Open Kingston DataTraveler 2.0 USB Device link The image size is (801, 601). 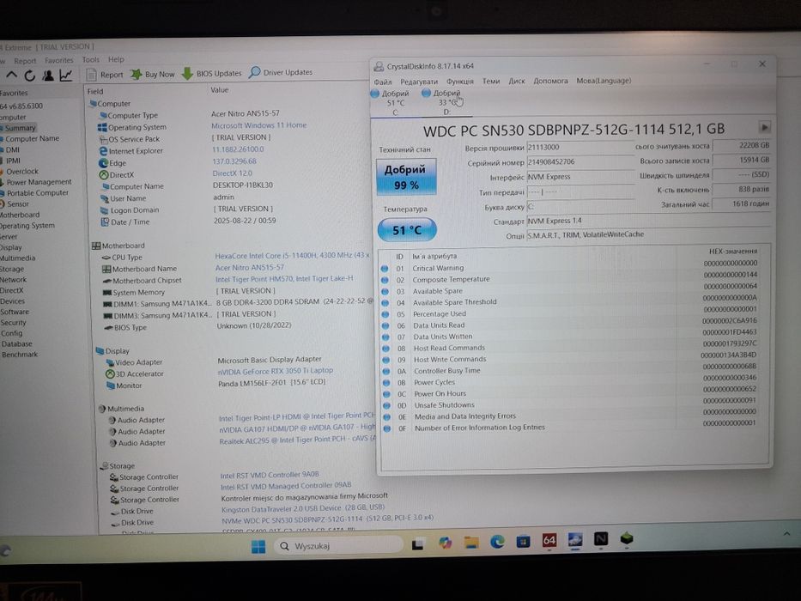(303, 508)
